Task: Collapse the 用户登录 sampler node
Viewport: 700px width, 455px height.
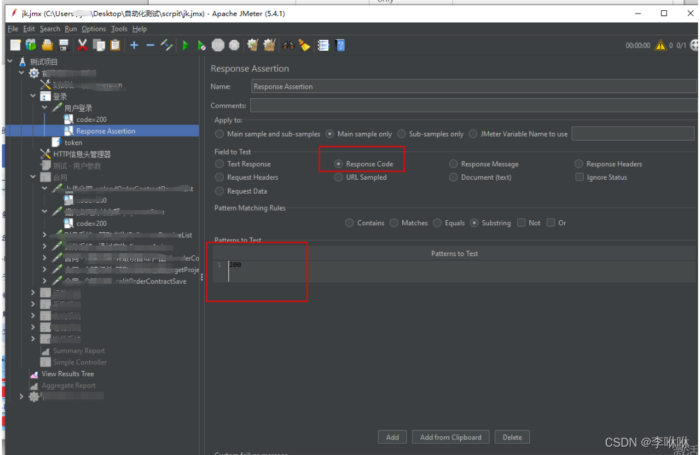Action: click(45, 107)
